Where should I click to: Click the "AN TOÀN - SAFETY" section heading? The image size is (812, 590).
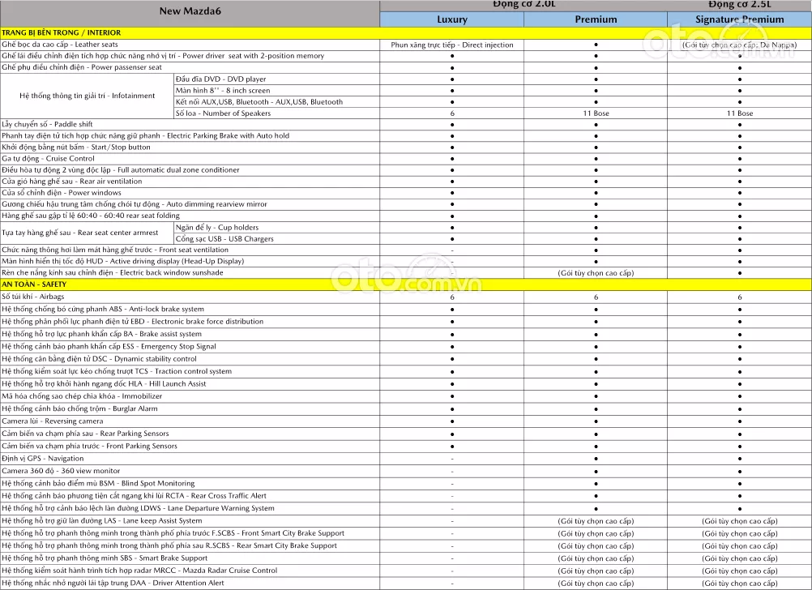34,284
